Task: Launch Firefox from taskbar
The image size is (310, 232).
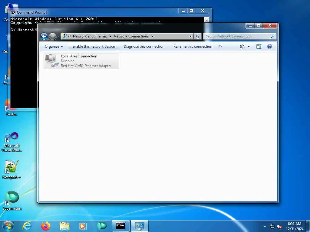Action: [45, 226]
